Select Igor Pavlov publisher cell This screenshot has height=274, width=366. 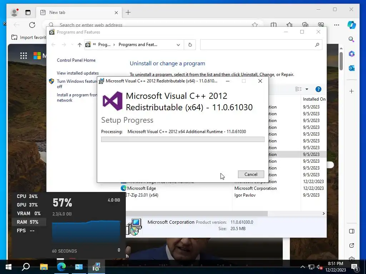click(245, 195)
